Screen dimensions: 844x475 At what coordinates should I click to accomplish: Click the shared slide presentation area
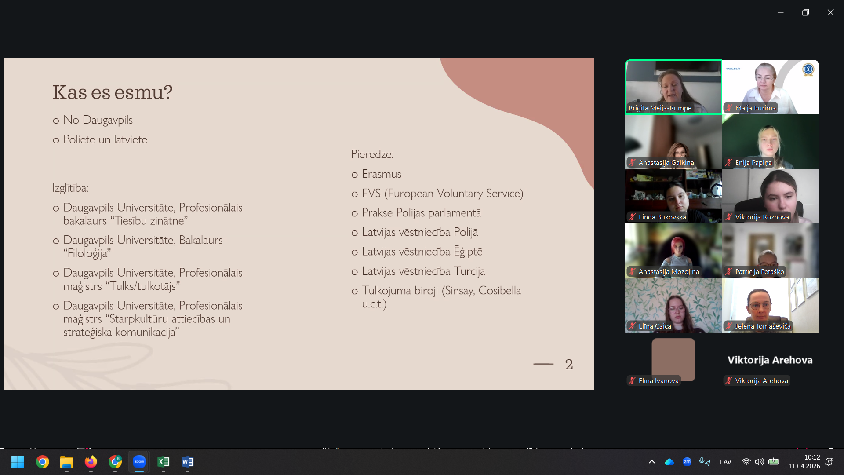pos(298,223)
